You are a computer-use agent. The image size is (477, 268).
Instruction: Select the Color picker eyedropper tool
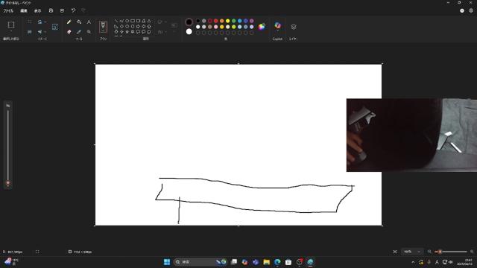click(79, 31)
